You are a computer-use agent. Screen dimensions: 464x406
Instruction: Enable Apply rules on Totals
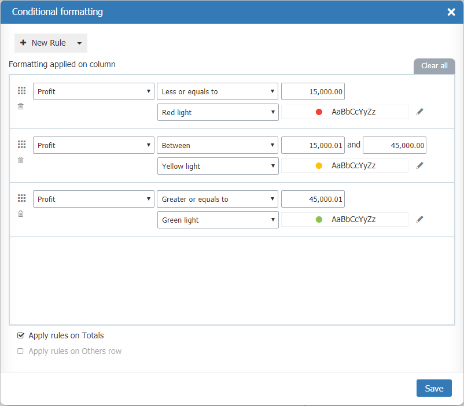(20, 335)
